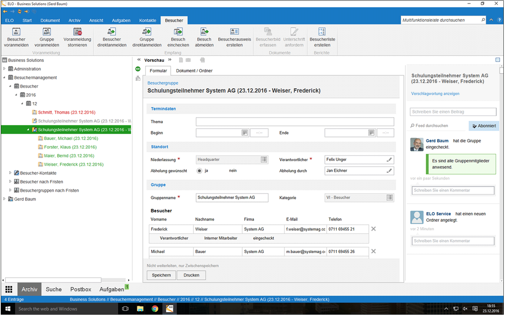Expand Besuchergruppen nach Fristen node
The height and width of the screenshot is (315, 506).
pos(10,190)
